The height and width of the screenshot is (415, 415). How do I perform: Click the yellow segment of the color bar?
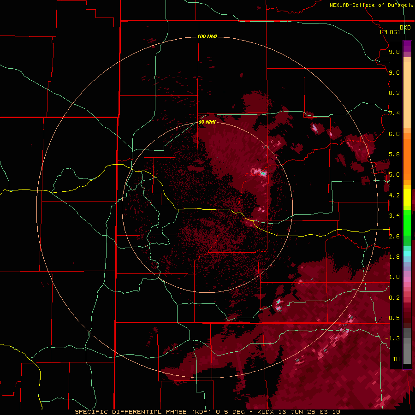click(407, 197)
